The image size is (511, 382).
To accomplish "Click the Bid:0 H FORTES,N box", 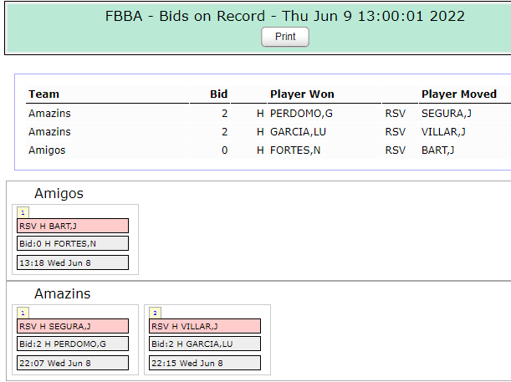I will pos(73,243).
